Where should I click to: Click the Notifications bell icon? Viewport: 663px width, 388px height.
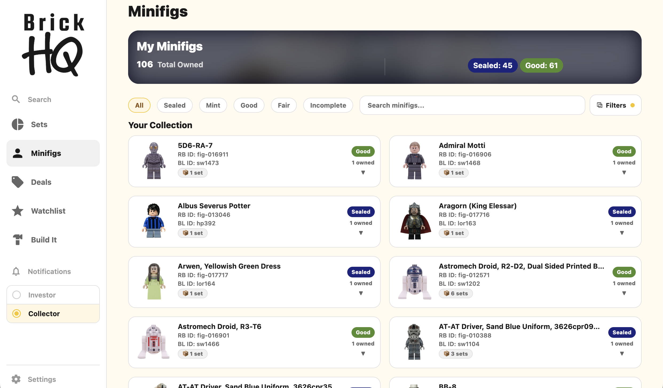click(16, 271)
